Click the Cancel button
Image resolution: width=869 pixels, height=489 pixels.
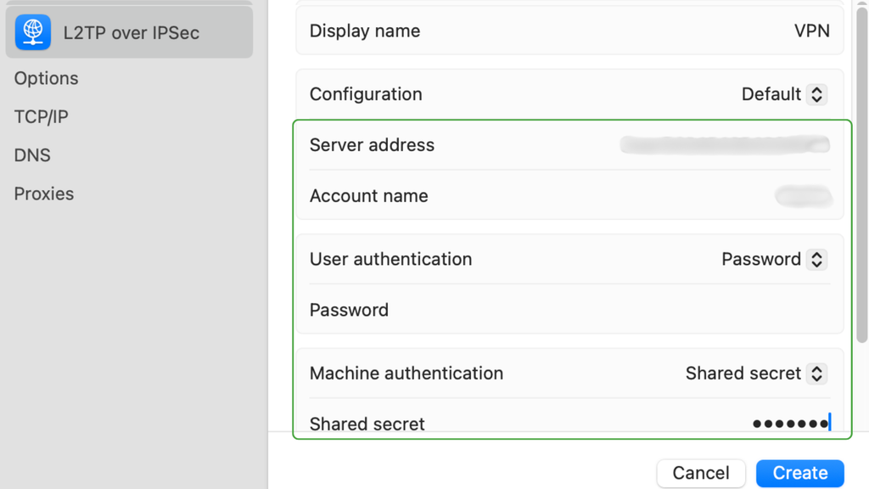coord(701,473)
